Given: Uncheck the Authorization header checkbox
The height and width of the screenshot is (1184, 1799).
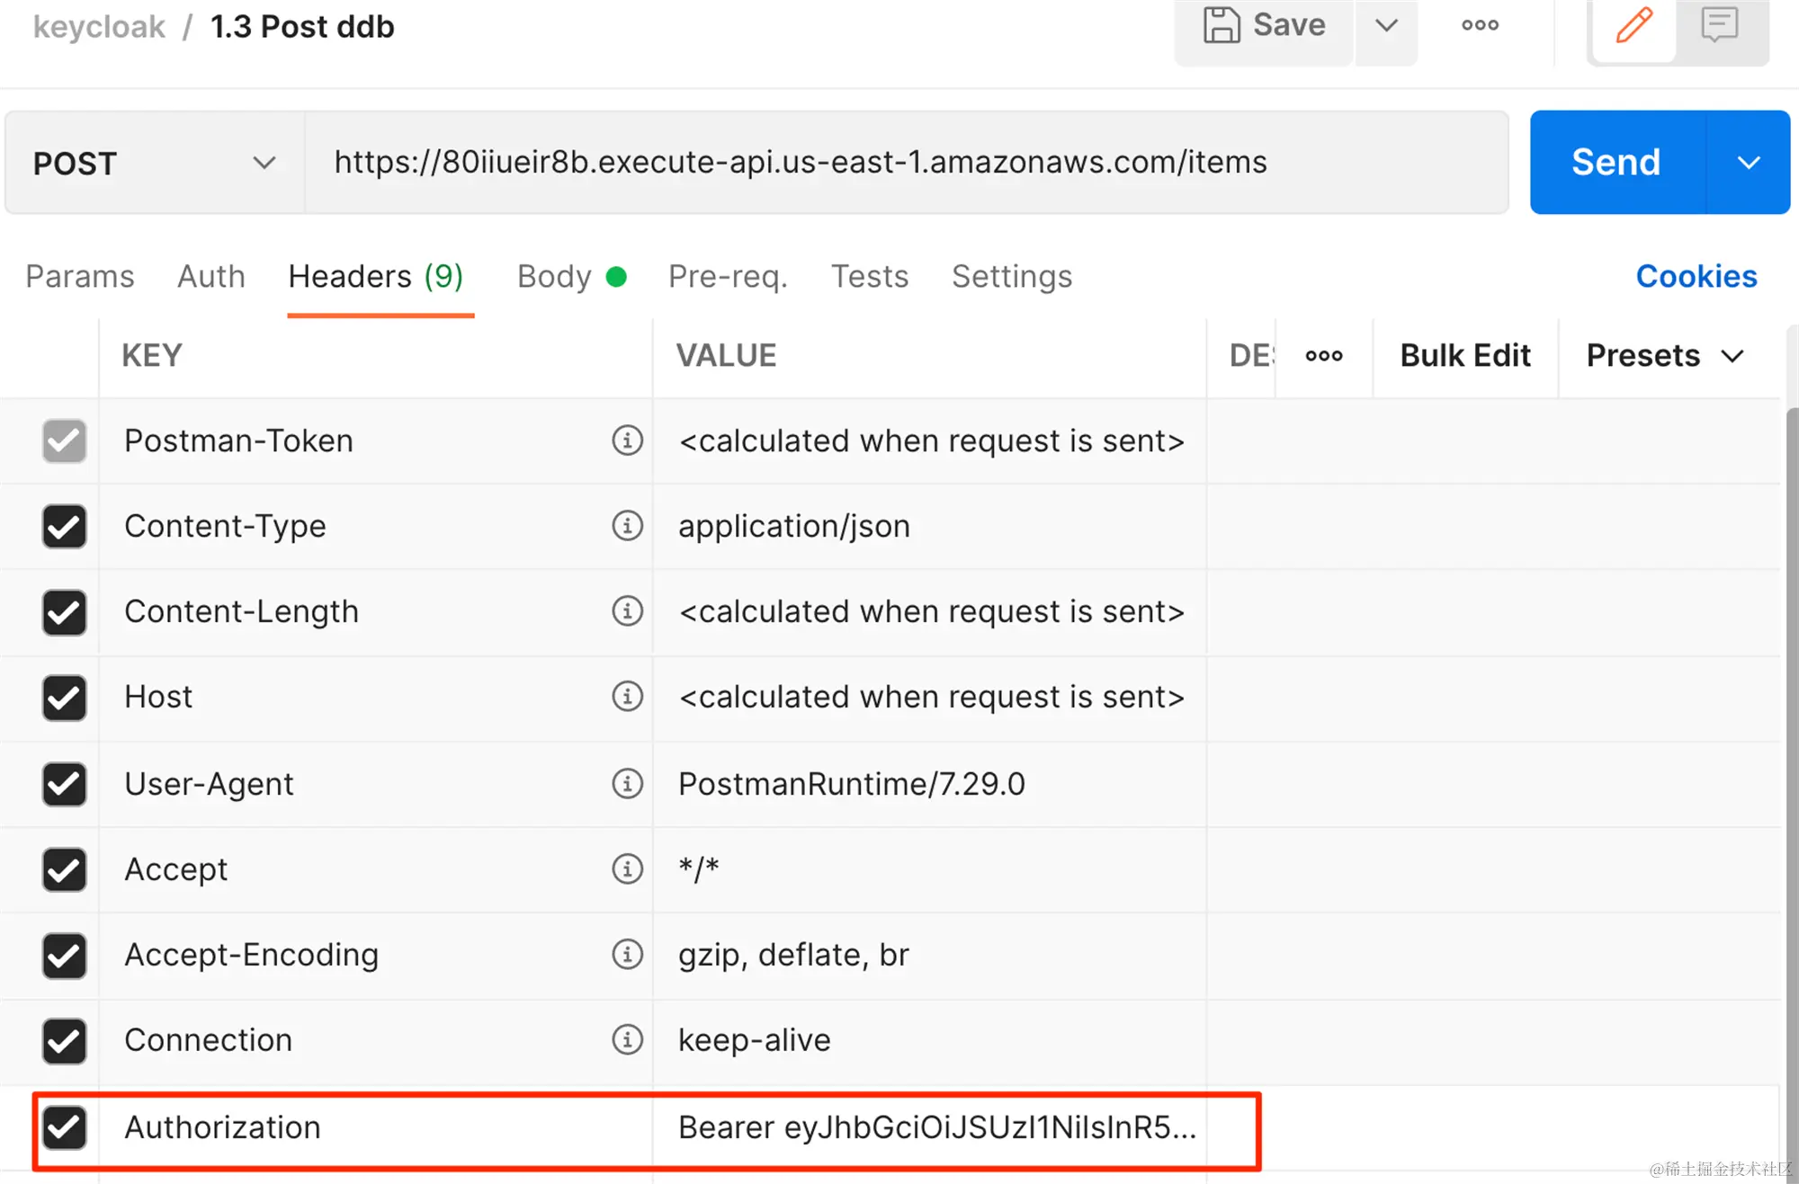Looking at the screenshot, I should 65,1126.
